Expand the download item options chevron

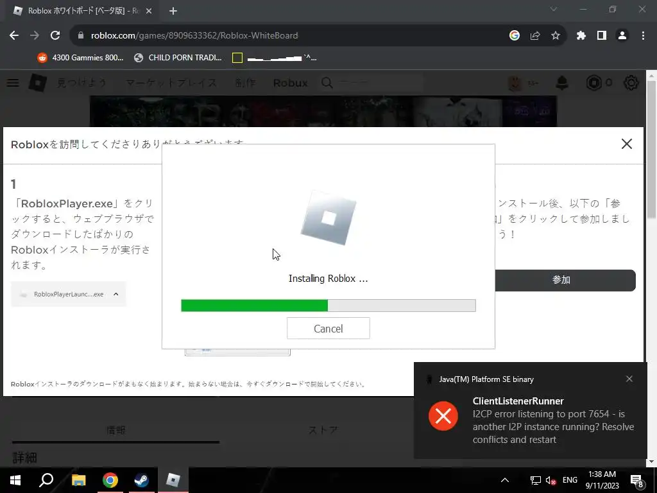[x=116, y=294]
